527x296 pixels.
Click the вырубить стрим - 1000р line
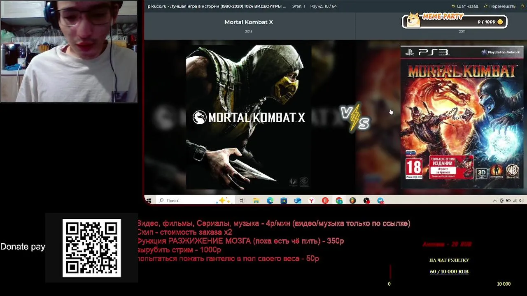pos(179,250)
